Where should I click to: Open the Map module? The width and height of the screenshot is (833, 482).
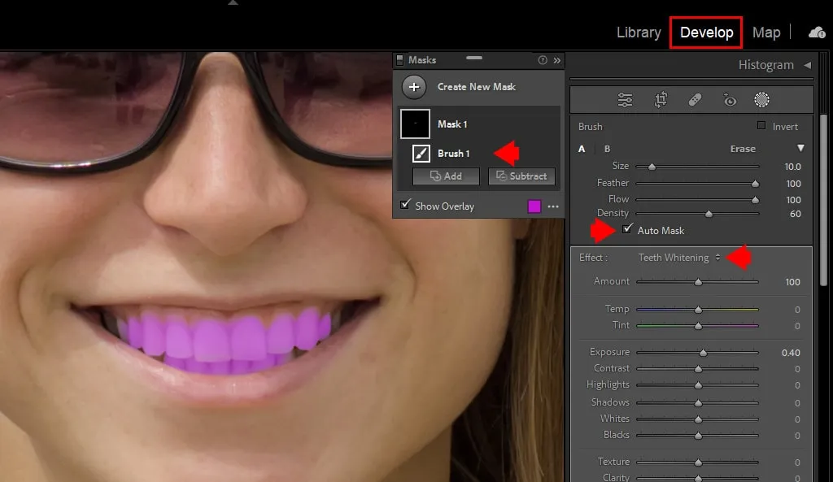point(766,33)
